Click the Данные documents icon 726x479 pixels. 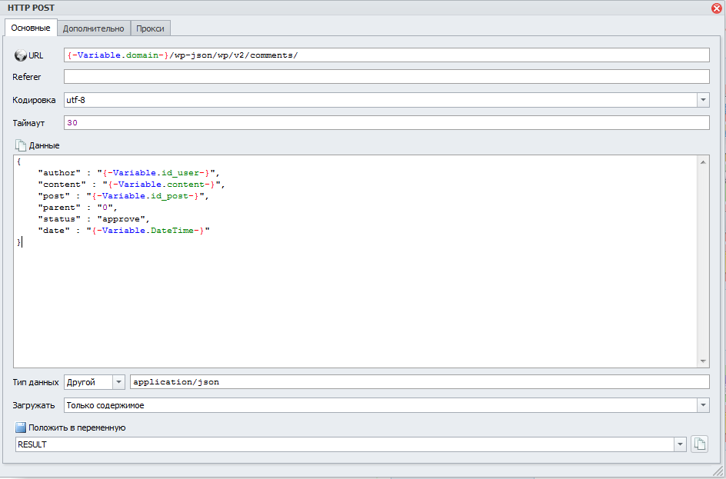click(x=21, y=145)
